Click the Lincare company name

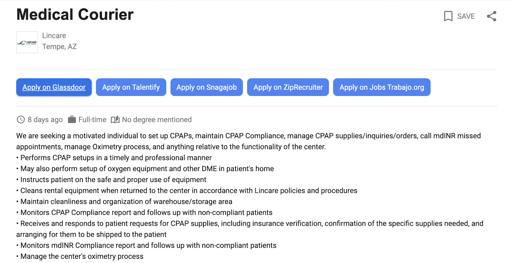(x=54, y=36)
